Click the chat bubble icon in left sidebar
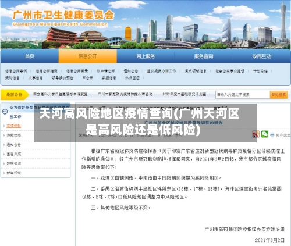Image resolution: width=291 pixels, height=246 pixels. pyautogui.click(x=5, y=112)
